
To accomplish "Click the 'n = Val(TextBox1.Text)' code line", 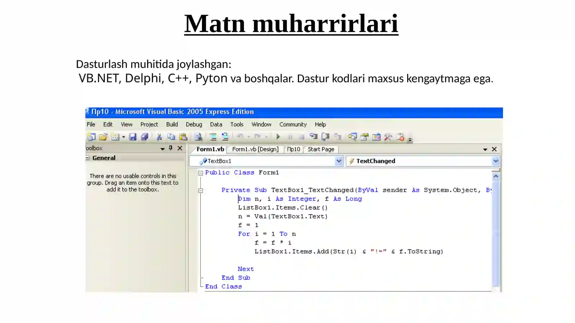I will 283,216.
